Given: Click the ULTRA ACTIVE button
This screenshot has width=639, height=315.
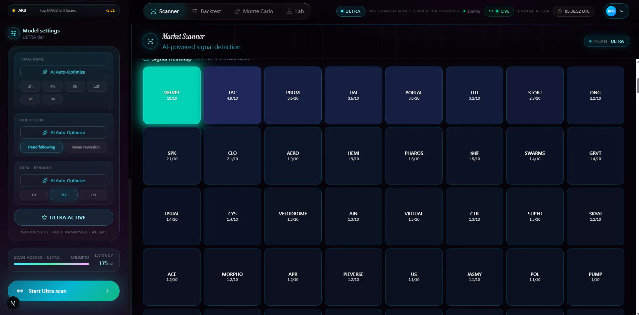Looking at the screenshot, I should (x=64, y=217).
